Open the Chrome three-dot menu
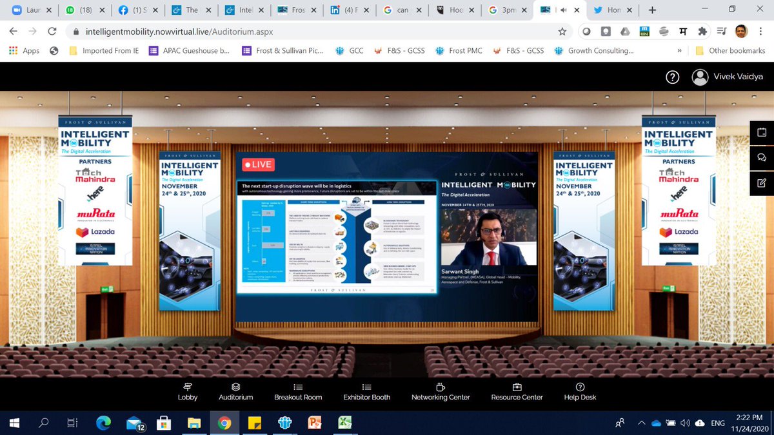This screenshot has width=774, height=435. click(x=761, y=31)
